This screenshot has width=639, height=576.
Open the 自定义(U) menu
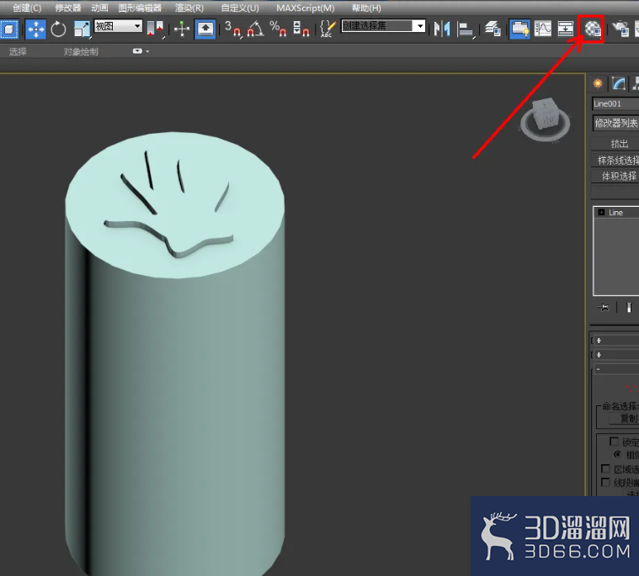pos(240,8)
